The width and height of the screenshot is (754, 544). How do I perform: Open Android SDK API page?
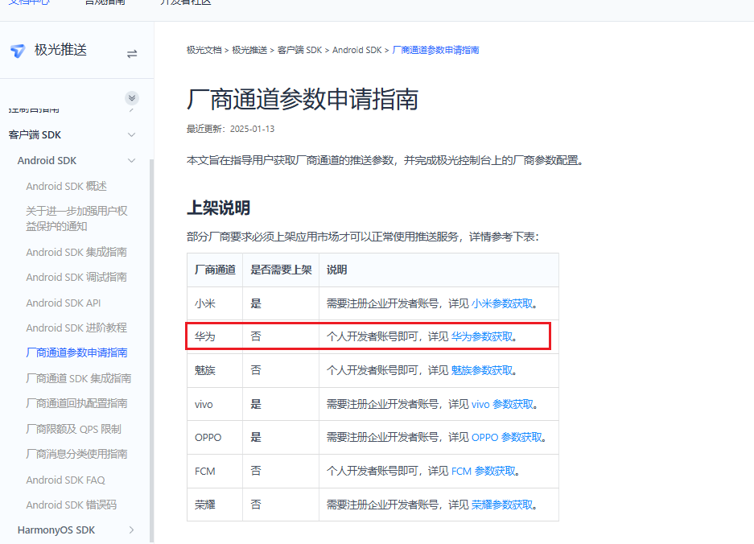pyautogui.click(x=64, y=303)
